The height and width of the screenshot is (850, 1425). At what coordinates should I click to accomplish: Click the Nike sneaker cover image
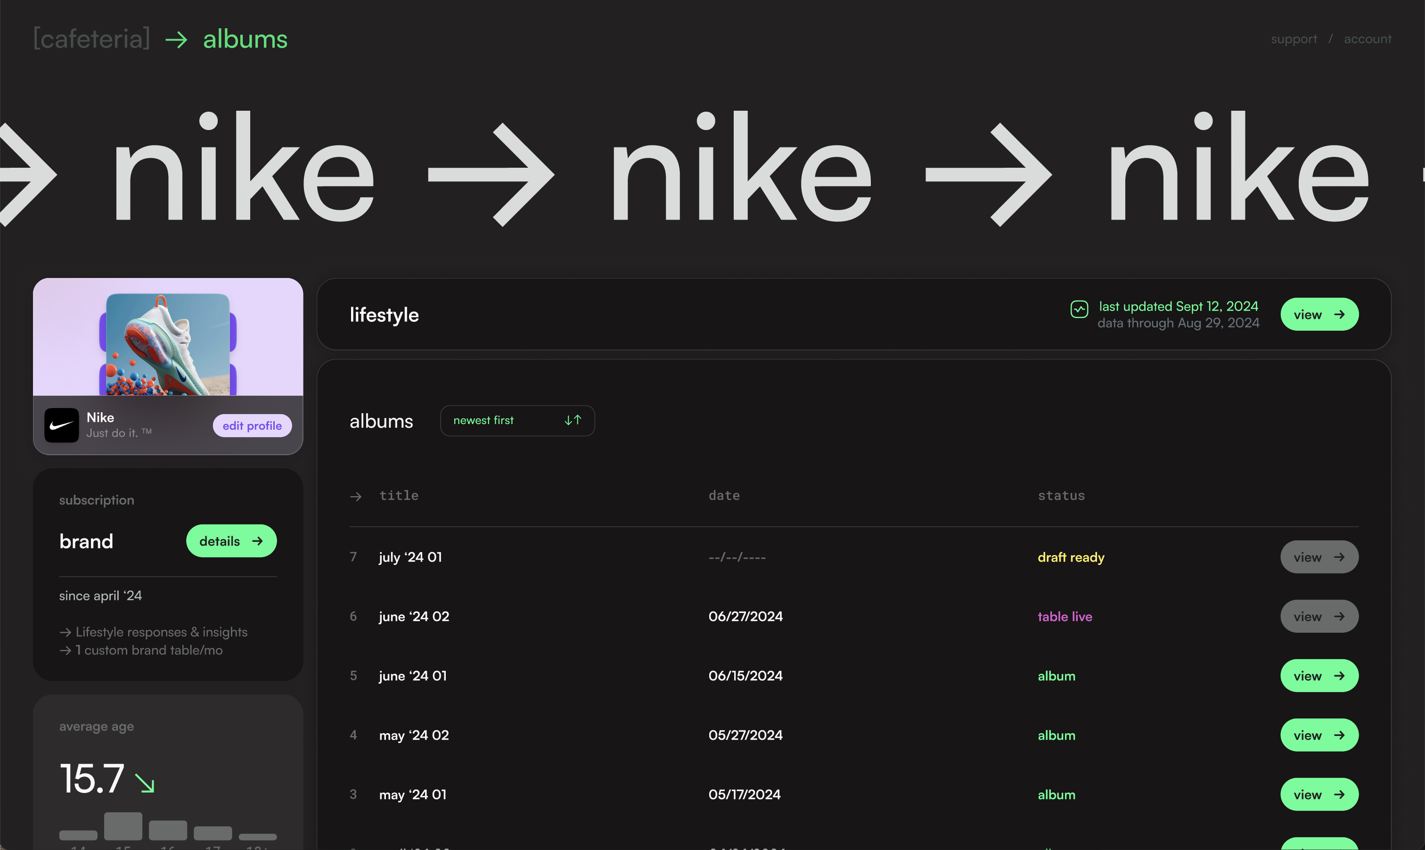[168, 343]
